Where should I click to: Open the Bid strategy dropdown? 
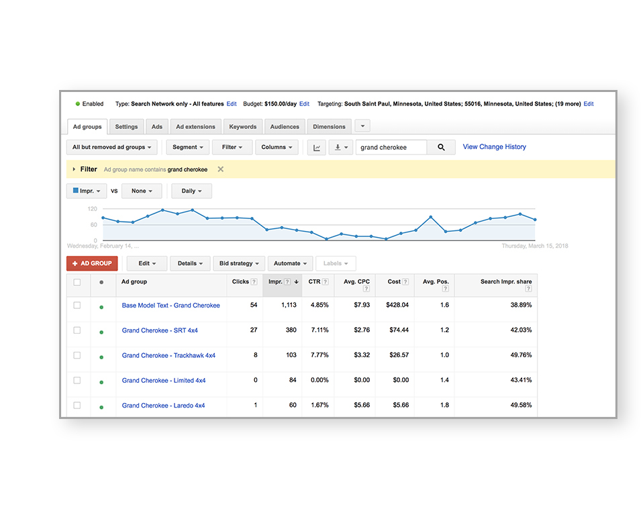[239, 263]
